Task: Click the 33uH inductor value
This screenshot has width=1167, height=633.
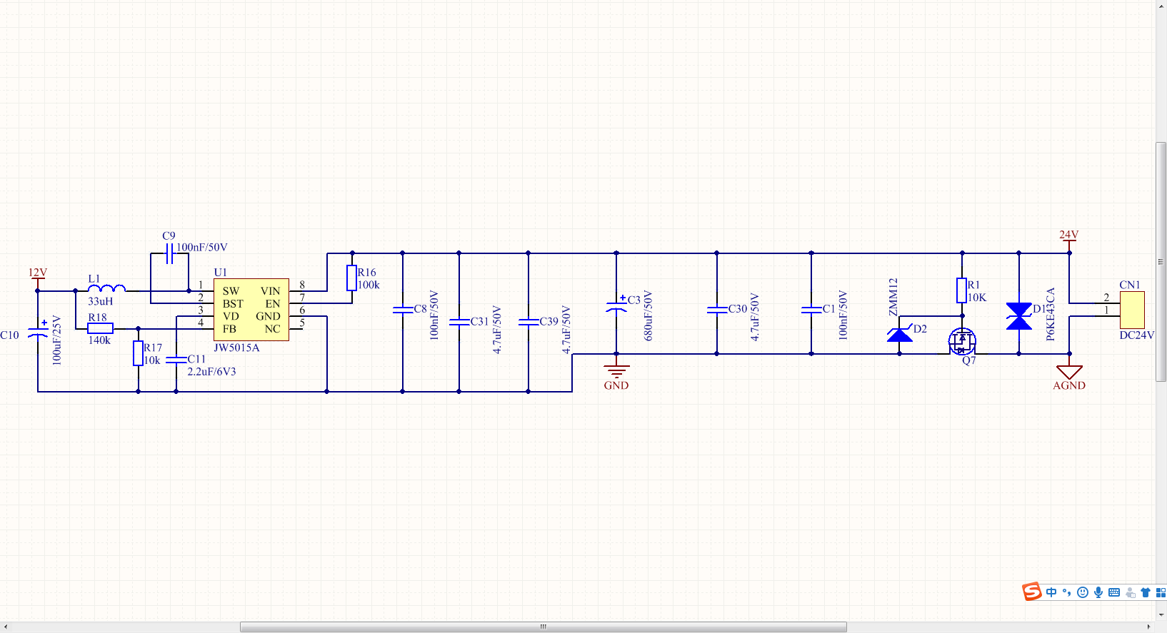Action: (101, 302)
